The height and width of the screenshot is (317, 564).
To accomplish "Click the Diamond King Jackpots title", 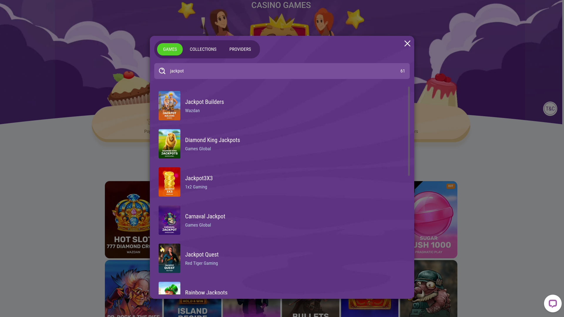I will click(212, 140).
